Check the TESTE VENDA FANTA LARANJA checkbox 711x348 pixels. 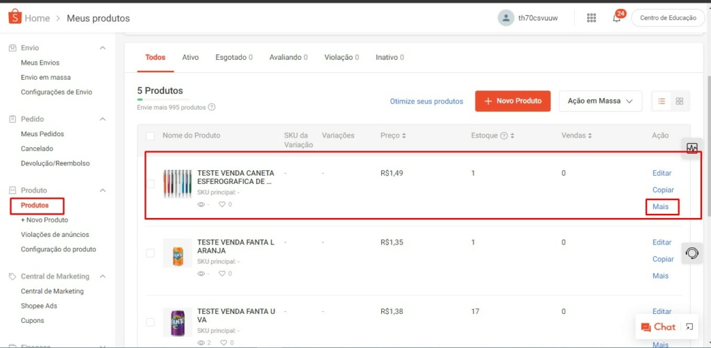click(x=150, y=253)
